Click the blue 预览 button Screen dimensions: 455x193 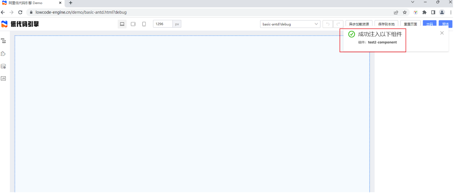click(x=445, y=24)
